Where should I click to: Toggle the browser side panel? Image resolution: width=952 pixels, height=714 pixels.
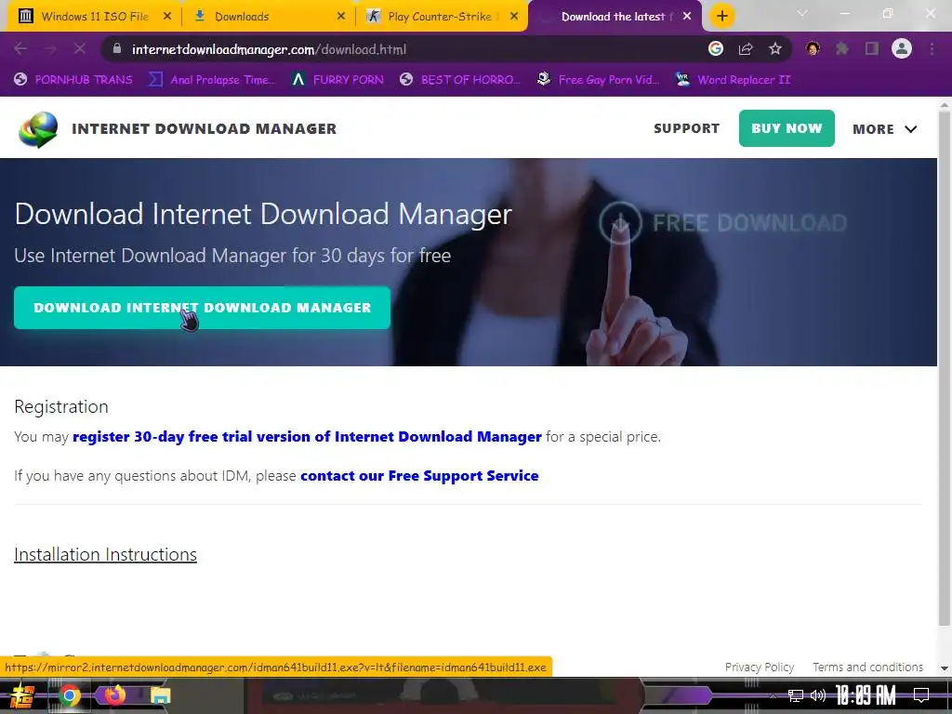click(x=872, y=49)
